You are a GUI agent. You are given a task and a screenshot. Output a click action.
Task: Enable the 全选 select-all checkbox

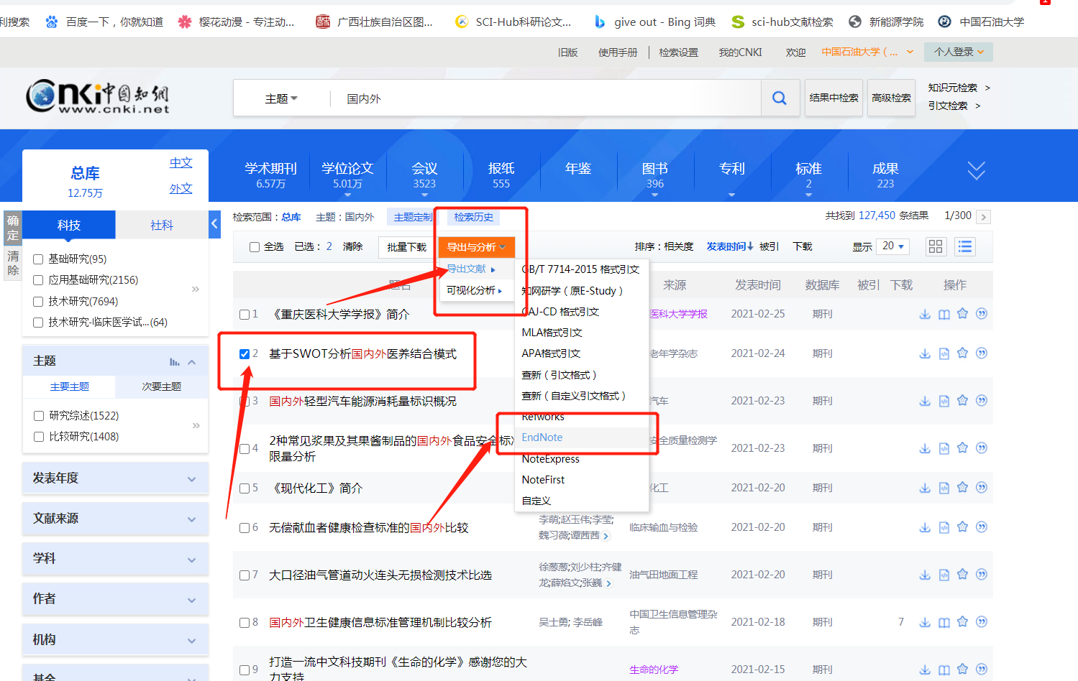point(255,246)
